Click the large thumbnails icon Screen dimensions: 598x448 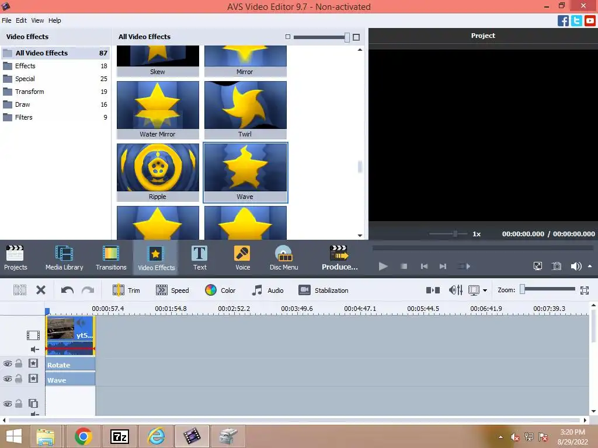point(356,37)
